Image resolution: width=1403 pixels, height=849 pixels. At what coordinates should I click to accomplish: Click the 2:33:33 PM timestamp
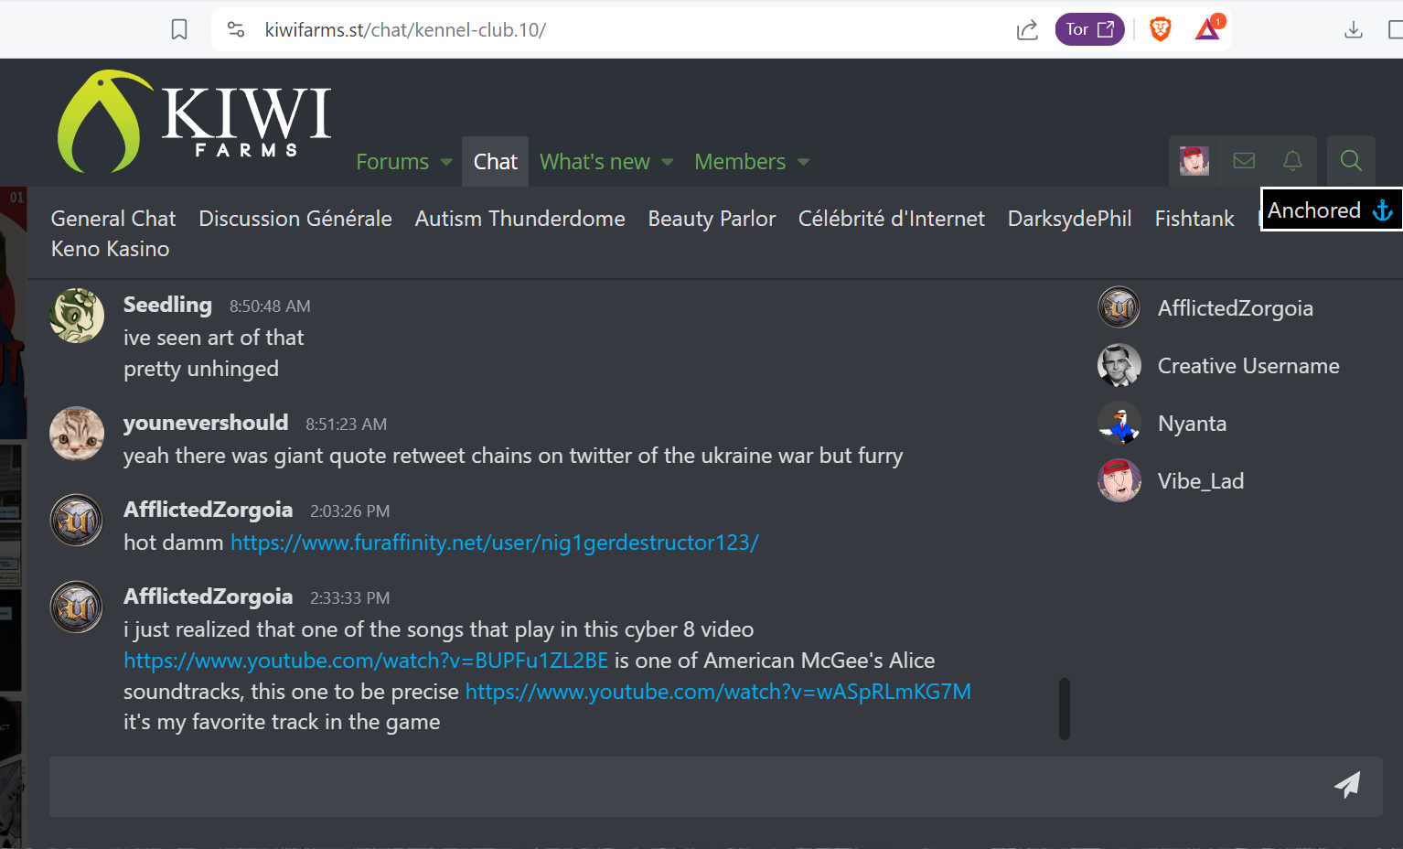click(x=349, y=598)
